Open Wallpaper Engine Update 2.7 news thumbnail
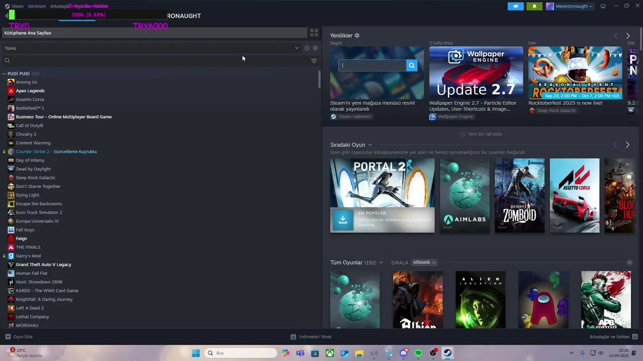Image resolution: width=643 pixels, height=361 pixels. click(476, 73)
